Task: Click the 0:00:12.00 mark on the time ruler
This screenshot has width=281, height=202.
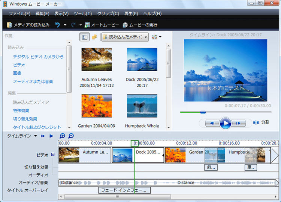Action: pos(187,143)
